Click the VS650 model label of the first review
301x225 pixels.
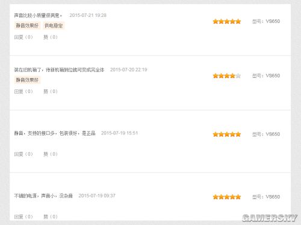pos(266,21)
